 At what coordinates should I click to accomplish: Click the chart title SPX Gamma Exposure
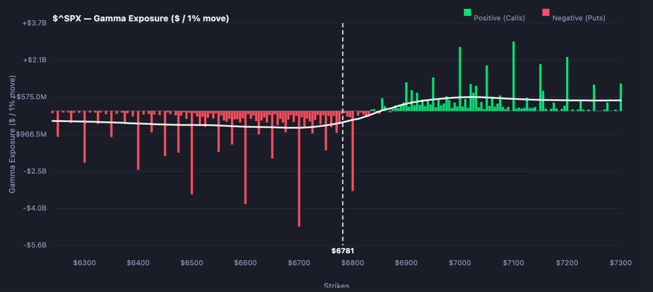click(141, 19)
